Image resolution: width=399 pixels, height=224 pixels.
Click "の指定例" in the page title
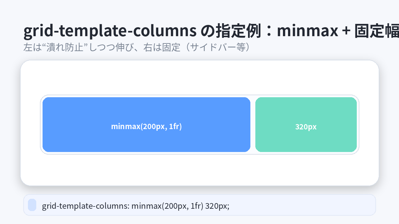pos(233,32)
